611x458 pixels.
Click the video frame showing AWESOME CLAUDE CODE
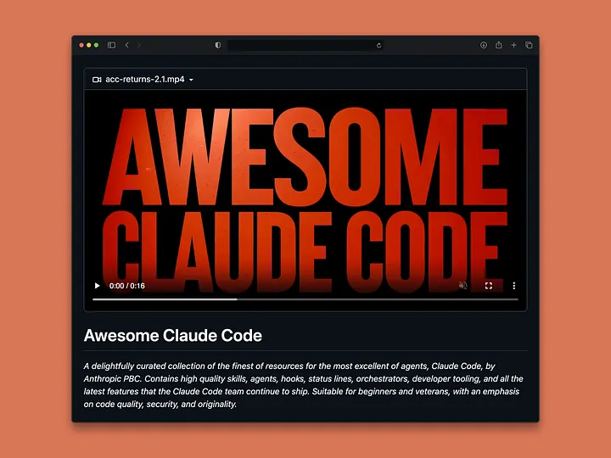pyautogui.click(x=305, y=200)
